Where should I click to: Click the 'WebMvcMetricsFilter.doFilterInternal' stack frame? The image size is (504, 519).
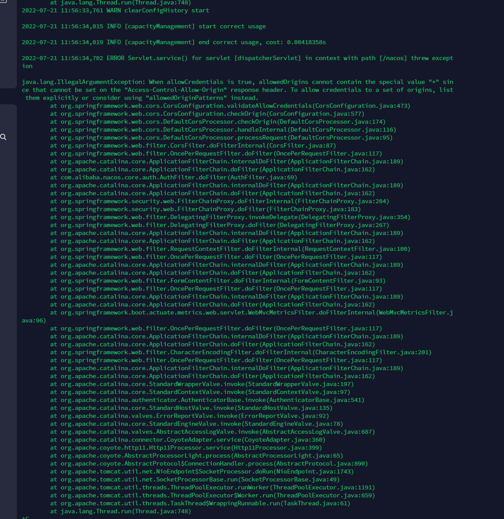point(237,316)
